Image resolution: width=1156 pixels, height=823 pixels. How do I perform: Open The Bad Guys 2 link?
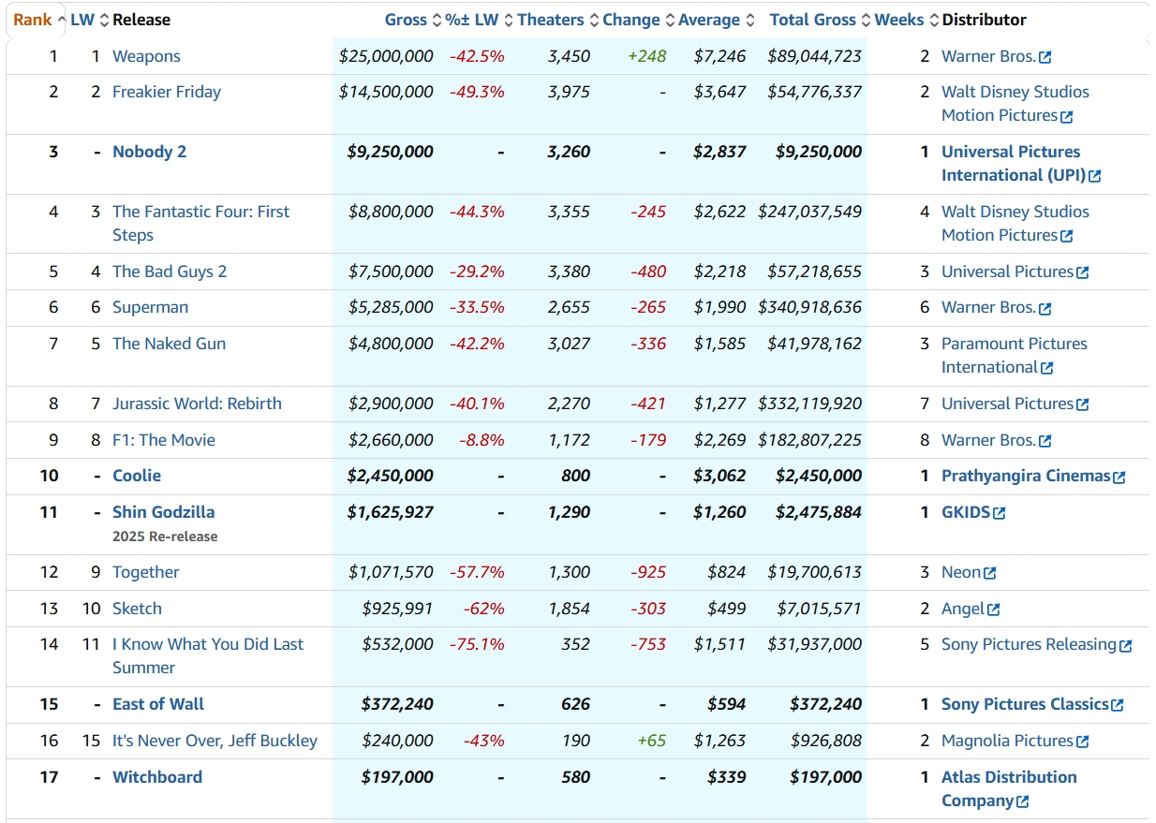[170, 272]
